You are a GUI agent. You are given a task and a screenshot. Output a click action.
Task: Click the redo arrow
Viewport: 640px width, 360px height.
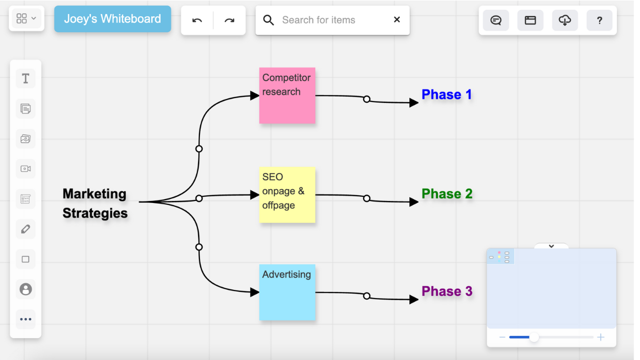coord(229,20)
